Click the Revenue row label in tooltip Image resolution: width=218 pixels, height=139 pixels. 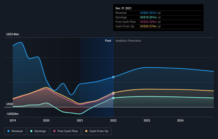coord(121,13)
